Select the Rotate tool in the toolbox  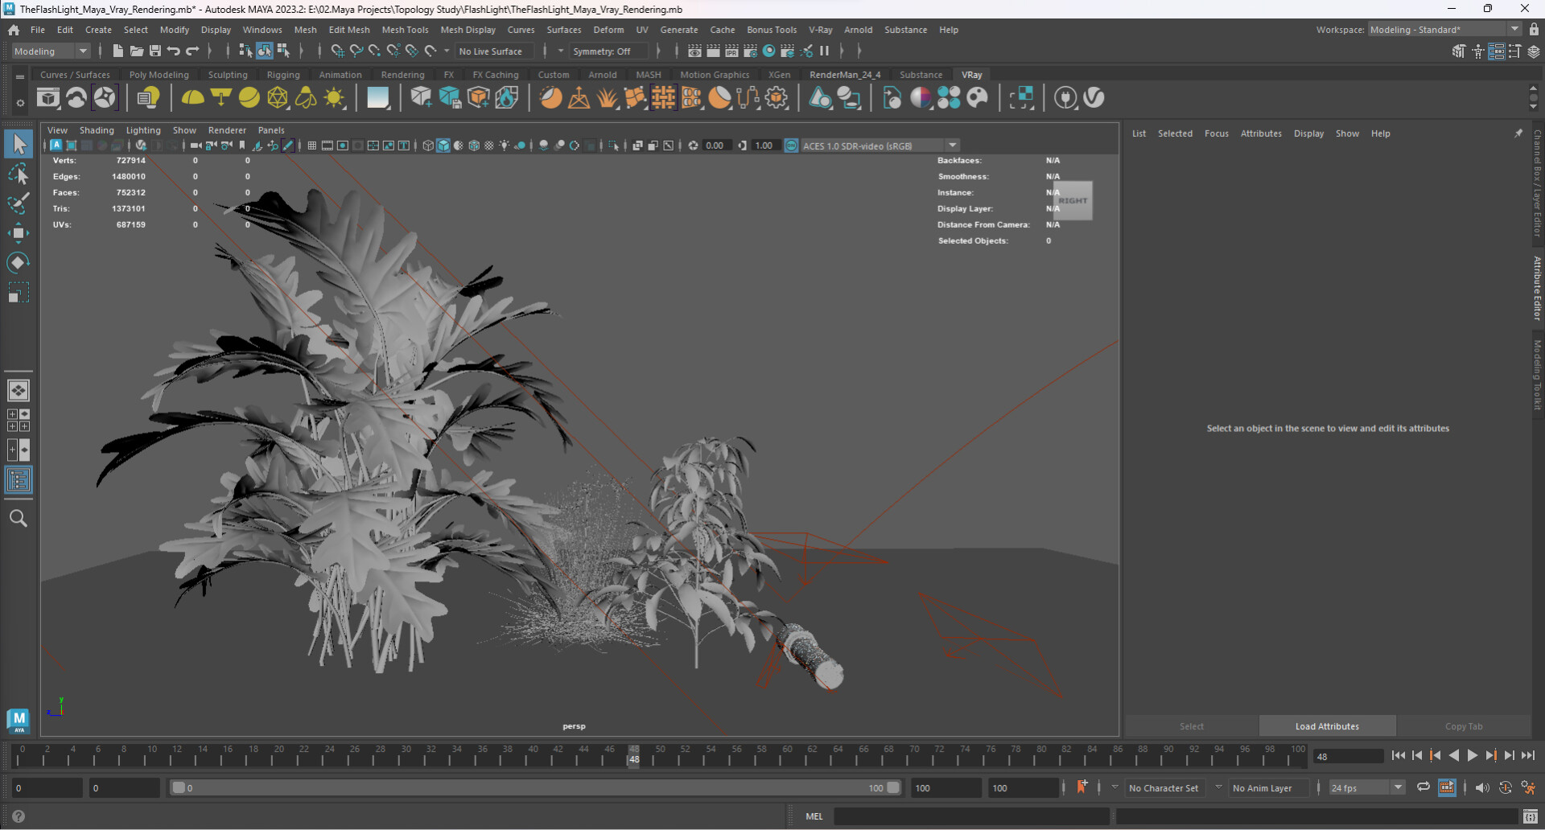(x=18, y=263)
